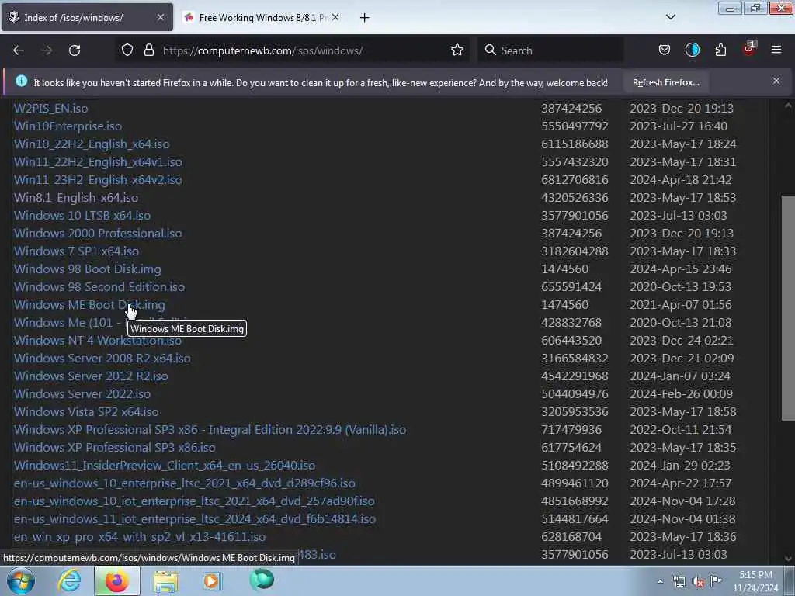This screenshot has height=596, width=795.
Task: Click the blue circular extension icon
Action: tap(692, 50)
